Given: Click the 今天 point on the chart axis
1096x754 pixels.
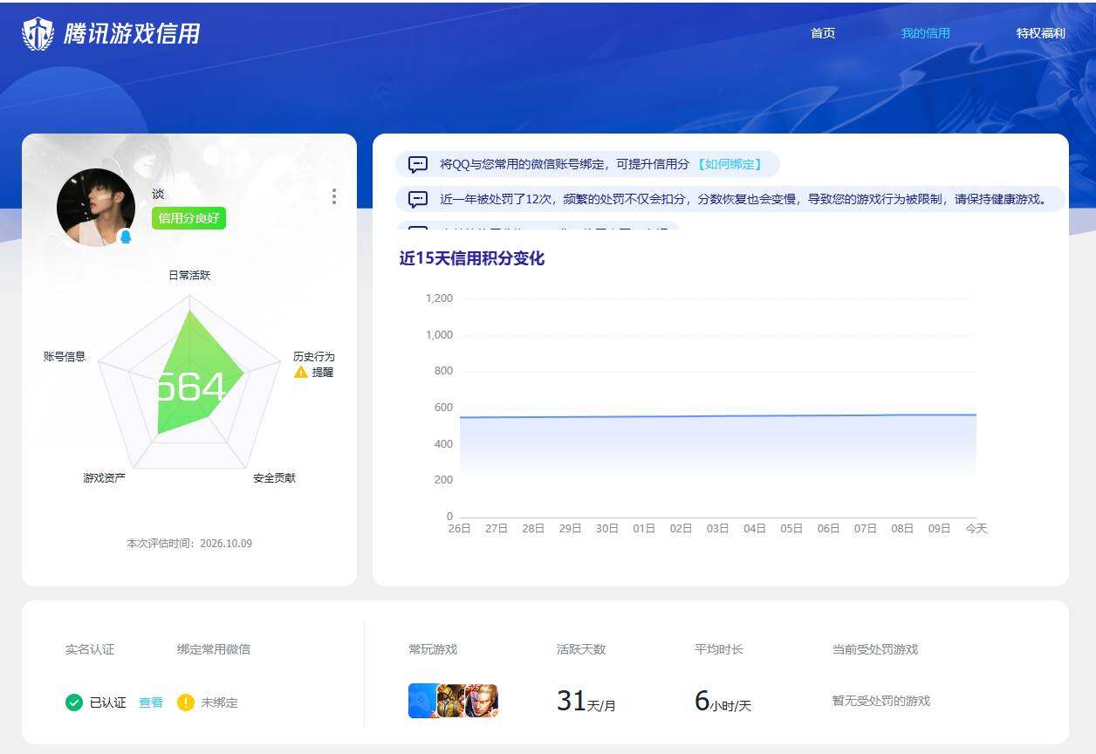Looking at the screenshot, I should 976,528.
